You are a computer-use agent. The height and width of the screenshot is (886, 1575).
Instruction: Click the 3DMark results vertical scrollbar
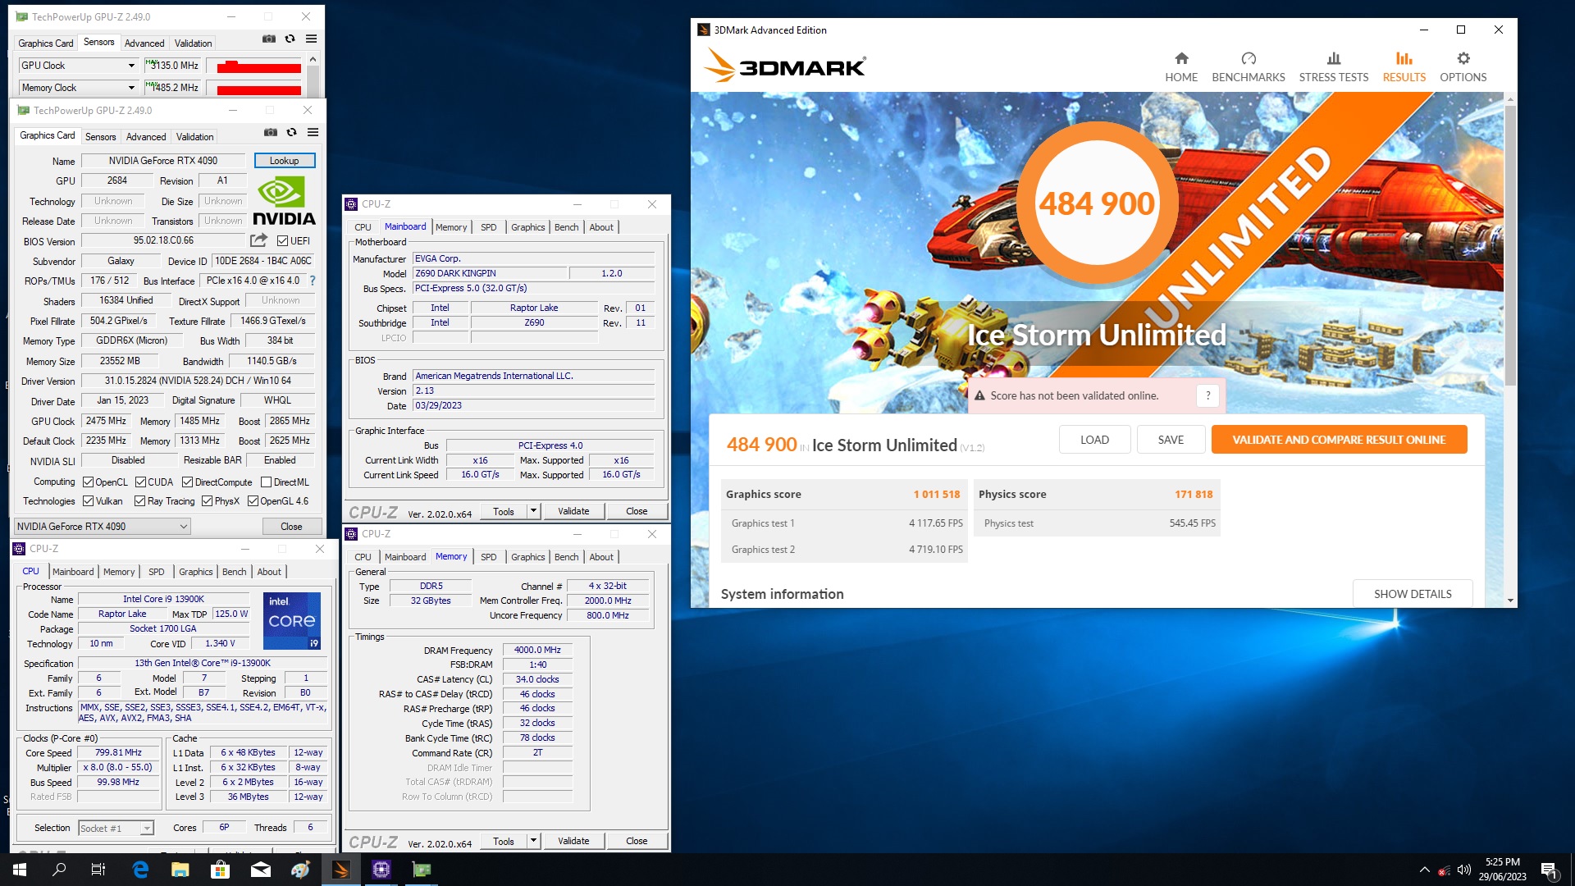pyautogui.click(x=1510, y=246)
